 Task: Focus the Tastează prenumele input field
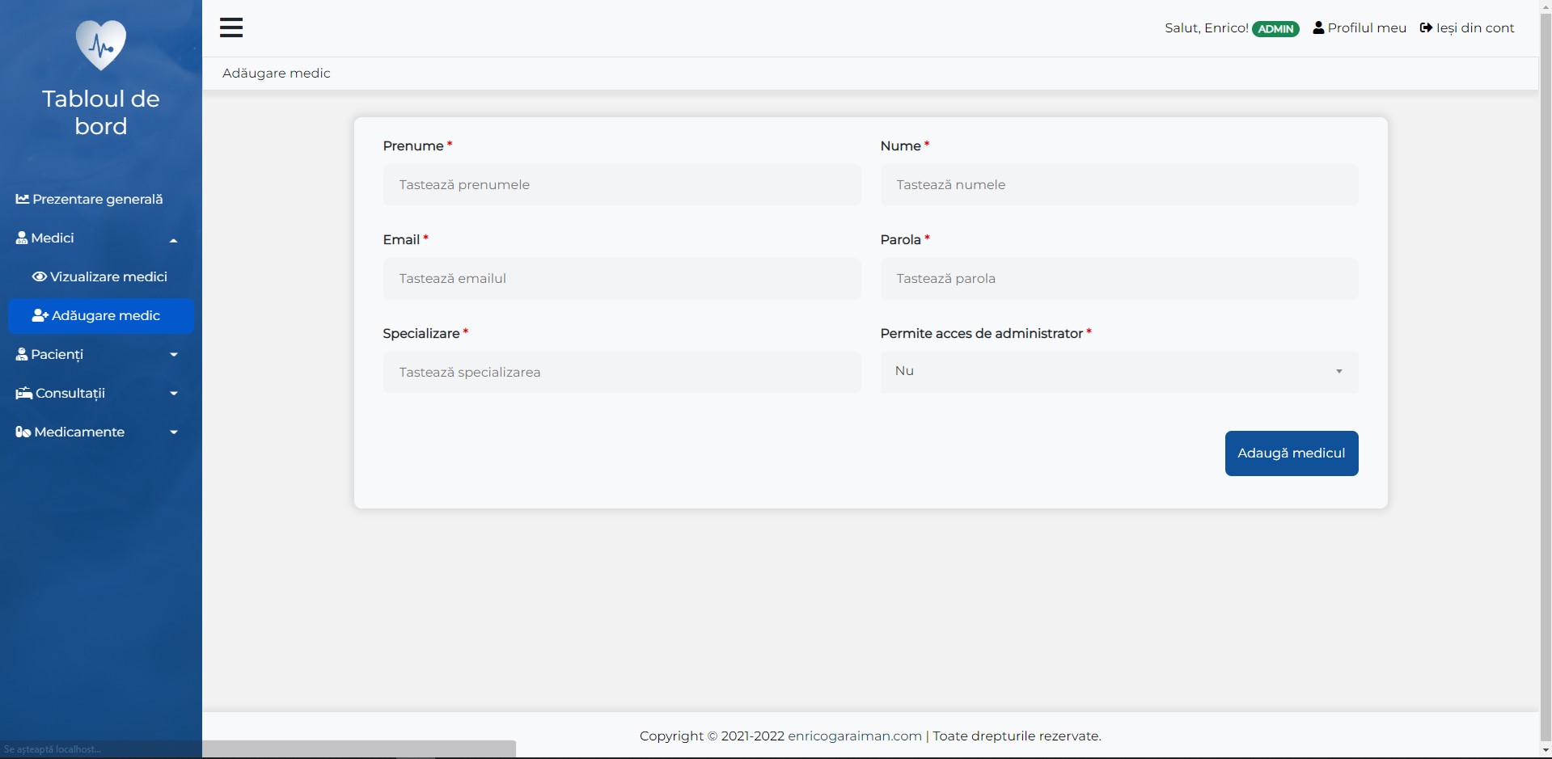[621, 184]
